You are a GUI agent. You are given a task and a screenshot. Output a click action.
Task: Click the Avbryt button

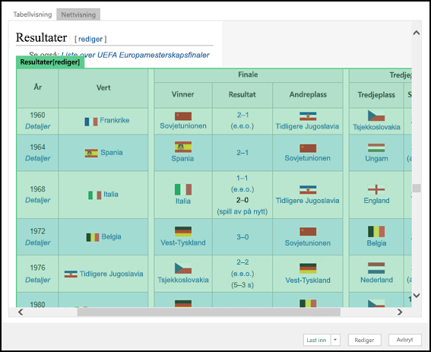404,340
